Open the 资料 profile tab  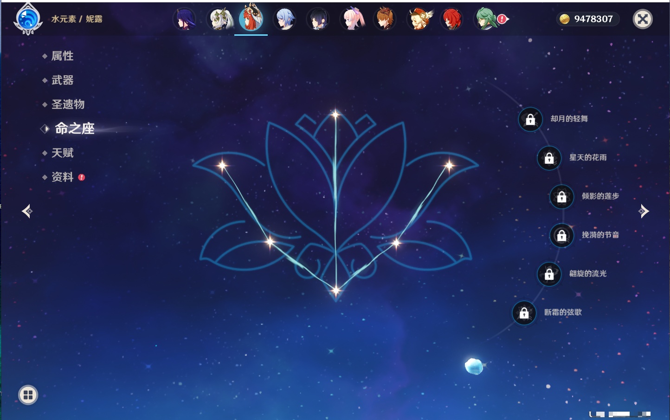coord(62,177)
